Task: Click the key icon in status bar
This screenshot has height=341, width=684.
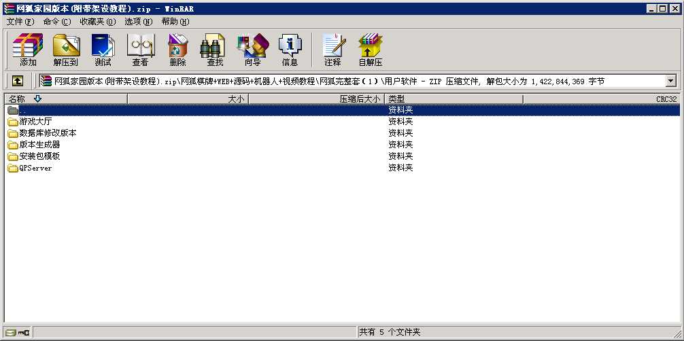Action: pyautogui.click(x=24, y=333)
